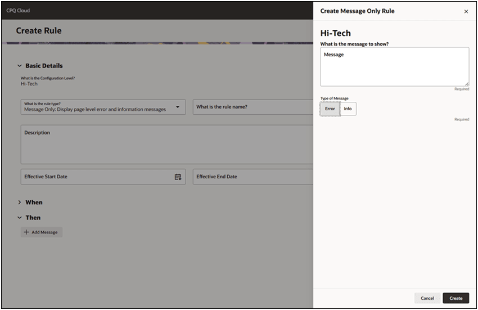Open the rule type dropdown arrow
Image resolution: width=478 pixels, height=310 pixels.
point(178,107)
